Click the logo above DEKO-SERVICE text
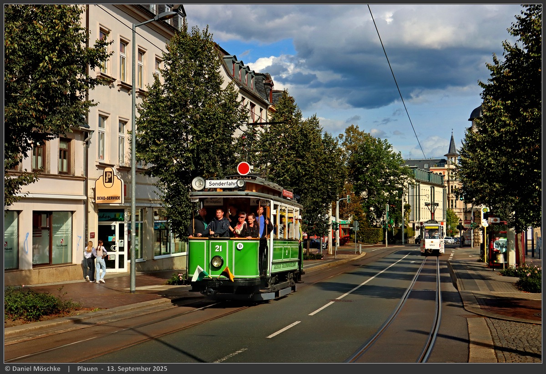This screenshot has height=374, width=546. click(x=108, y=177)
